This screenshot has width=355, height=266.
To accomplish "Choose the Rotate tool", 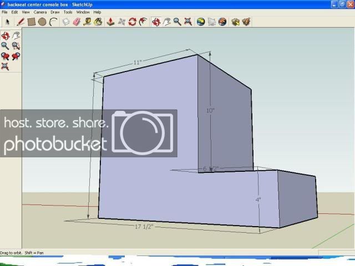I will [132, 22].
